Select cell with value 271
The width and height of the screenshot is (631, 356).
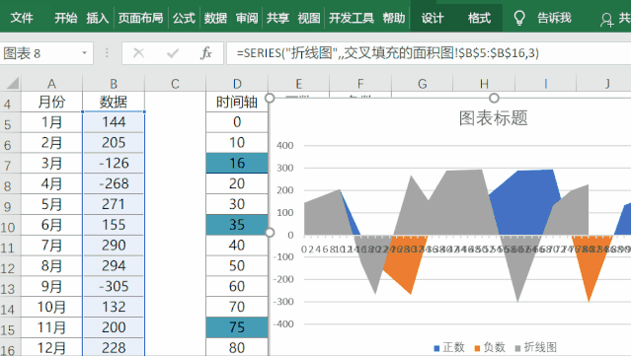[114, 204]
